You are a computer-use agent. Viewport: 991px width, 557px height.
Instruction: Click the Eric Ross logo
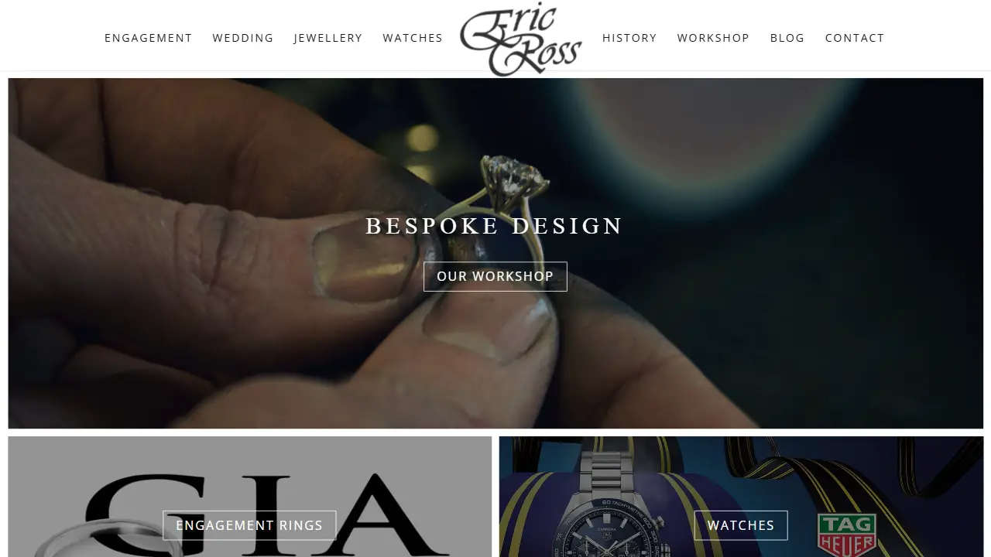coord(521,39)
